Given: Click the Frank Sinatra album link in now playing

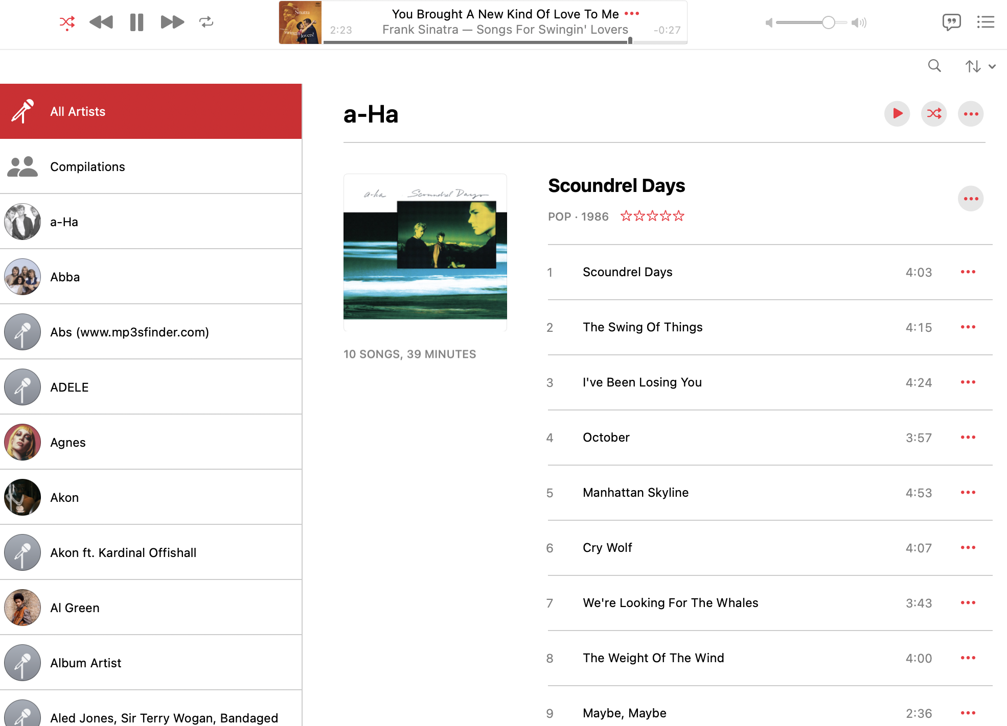Looking at the screenshot, I should pyautogui.click(x=505, y=30).
